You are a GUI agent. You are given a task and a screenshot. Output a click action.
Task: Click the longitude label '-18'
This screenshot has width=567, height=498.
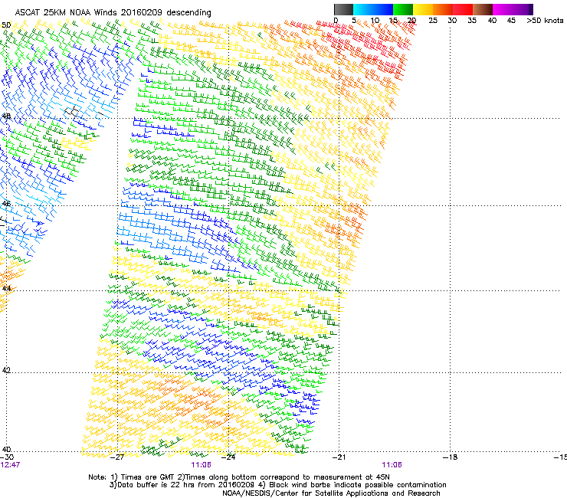point(451,457)
